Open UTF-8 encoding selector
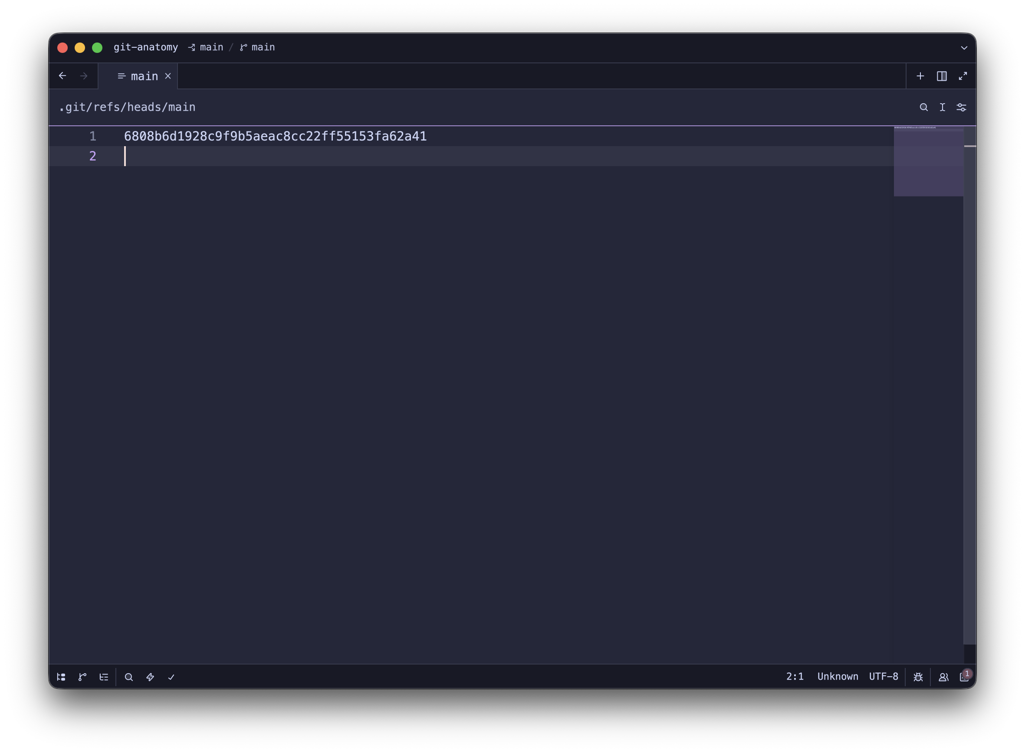Image resolution: width=1025 pixels, height=753 pixels. pyautogui.click(x=883, y=676)
